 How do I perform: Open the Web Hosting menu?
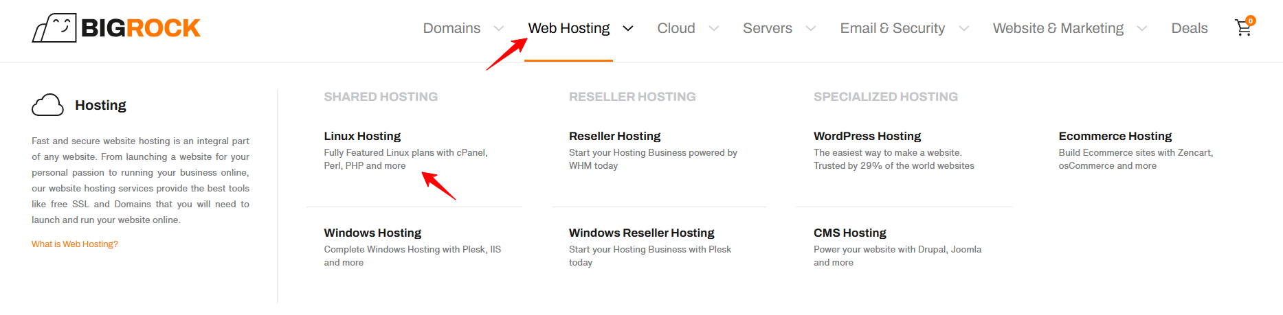(569, 28)
